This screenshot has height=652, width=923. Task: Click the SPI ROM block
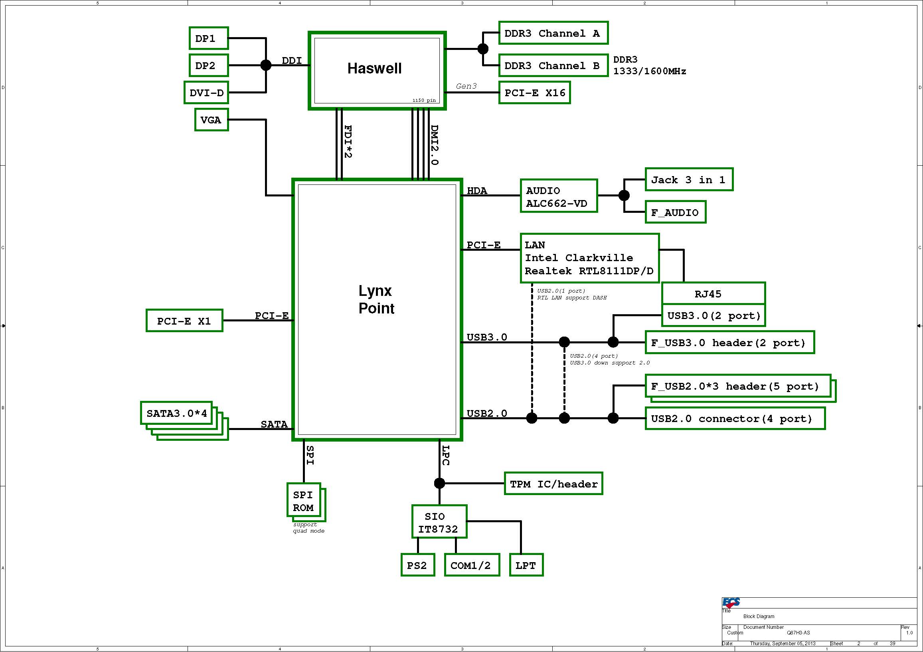click(304, 500)
